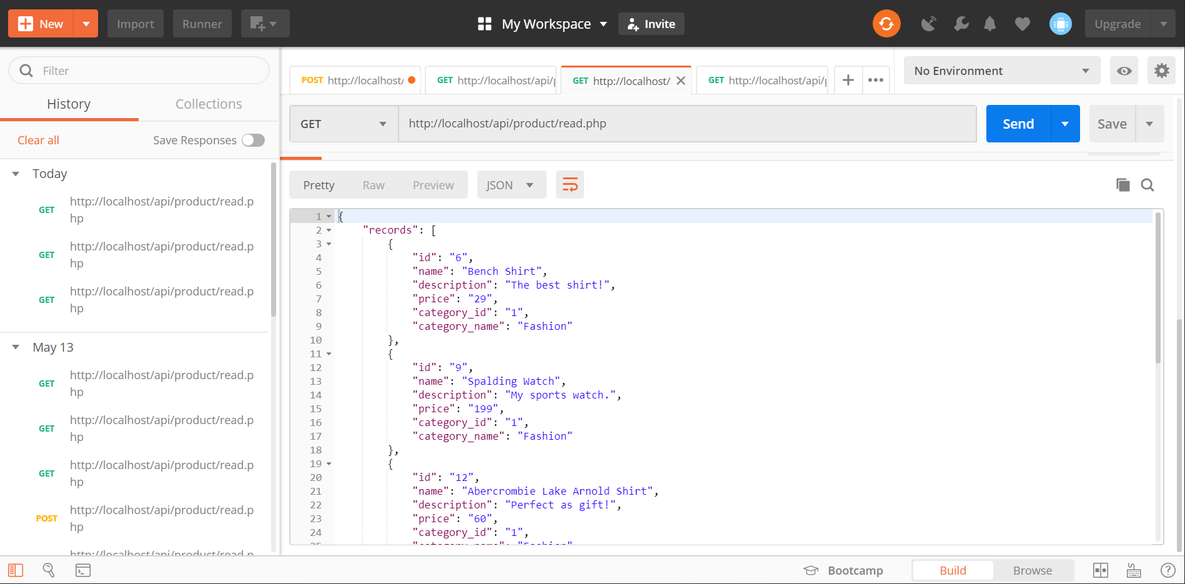Image resolution: width=1185 pixels, height=584 pixels.
Task: Open the user avatar profile icon
Action: pos(1061,24)
